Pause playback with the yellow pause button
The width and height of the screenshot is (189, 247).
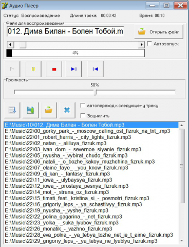(x=33, y=69)
